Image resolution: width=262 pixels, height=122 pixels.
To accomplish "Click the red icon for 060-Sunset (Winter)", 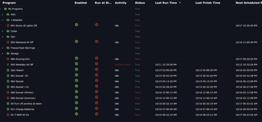I will click(8, 93).
